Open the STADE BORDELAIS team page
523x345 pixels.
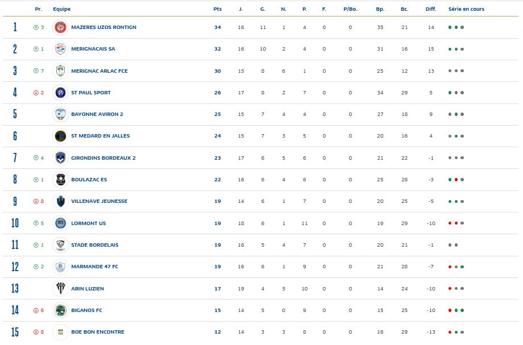[94, 245]
